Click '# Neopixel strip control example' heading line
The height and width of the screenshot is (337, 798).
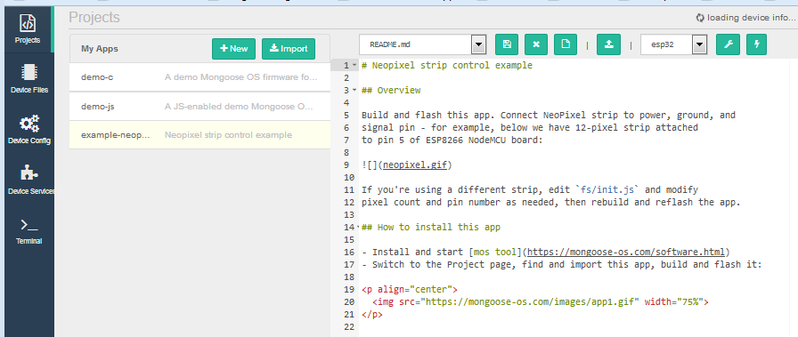pyautogui.click(x=447, y=65)
